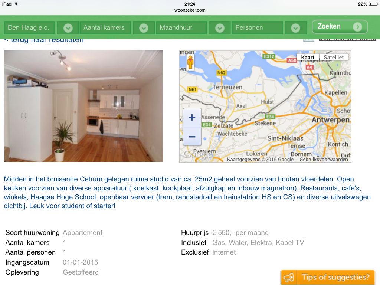Expand the Maandhuur dropdown arrow
This screenshot has height=285, width=380.
220,28
